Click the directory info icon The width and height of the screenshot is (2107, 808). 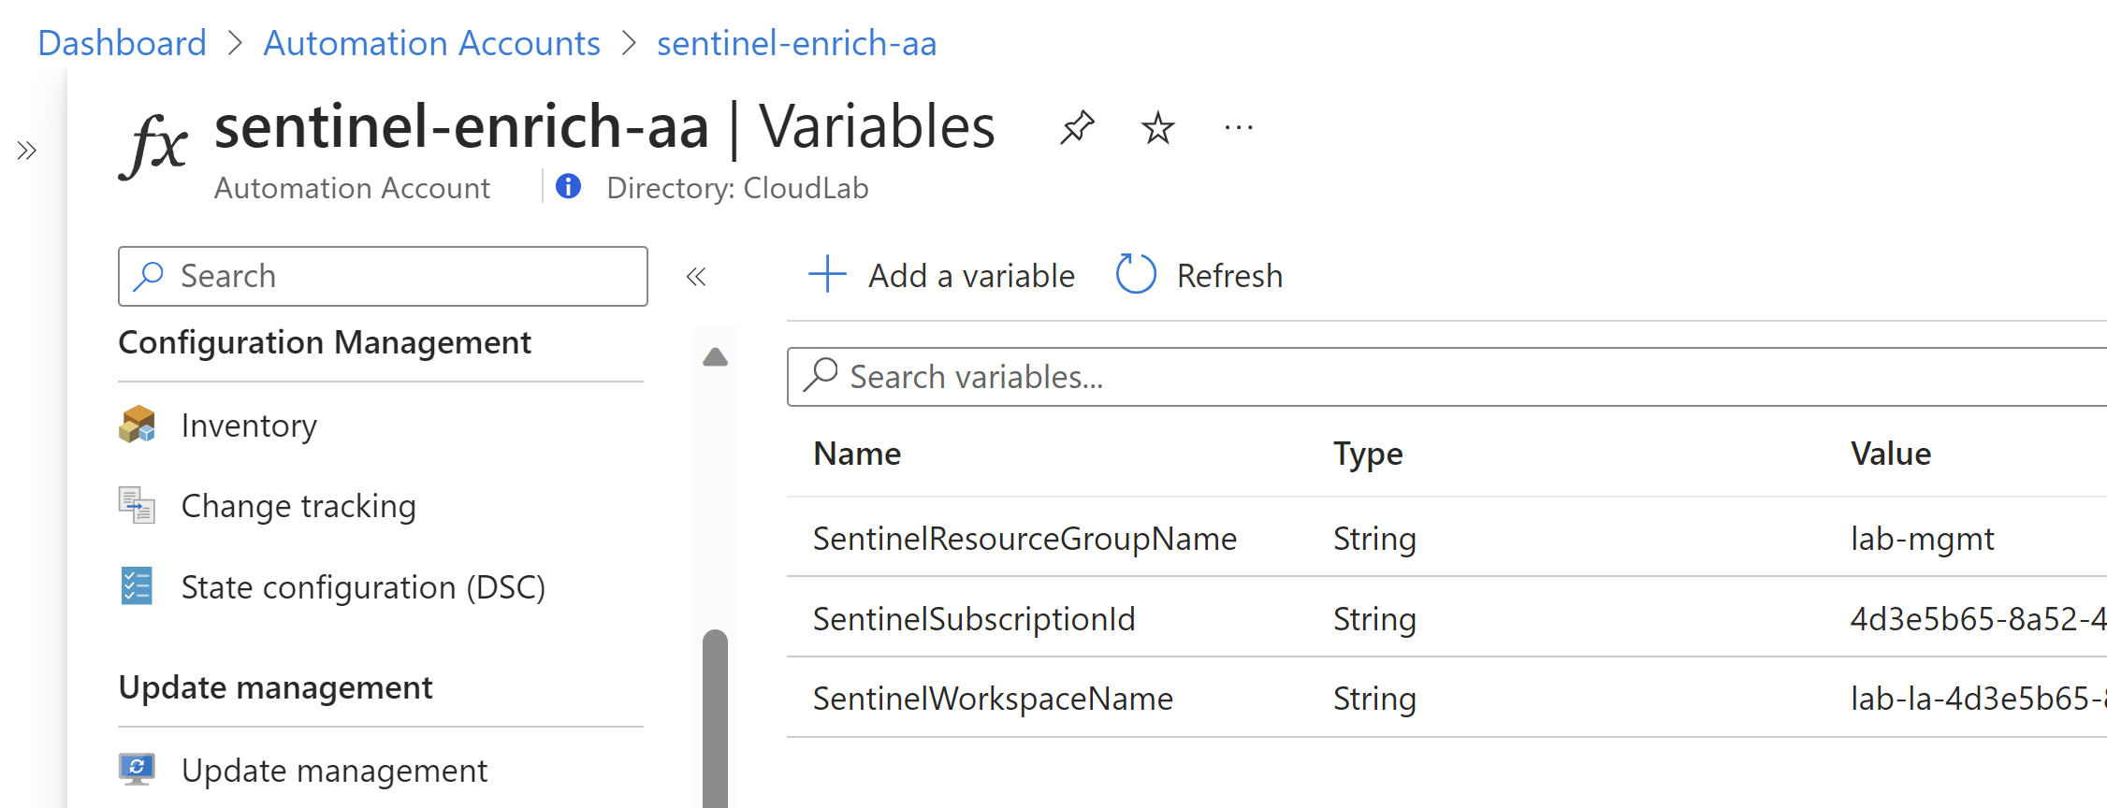(x=568, y=186)
